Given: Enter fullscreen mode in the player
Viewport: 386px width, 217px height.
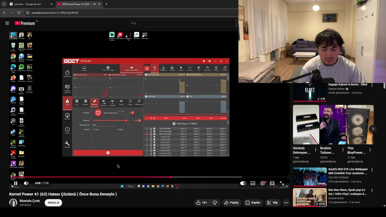Looking at the screenshot, I should tap(282, 183).
